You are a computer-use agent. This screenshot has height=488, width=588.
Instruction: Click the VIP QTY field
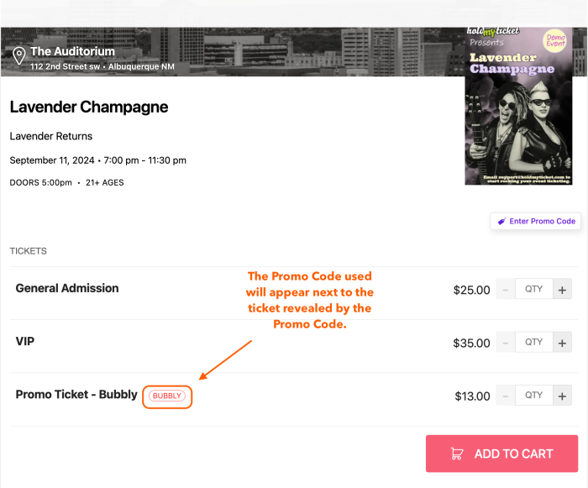pos(534,343)
